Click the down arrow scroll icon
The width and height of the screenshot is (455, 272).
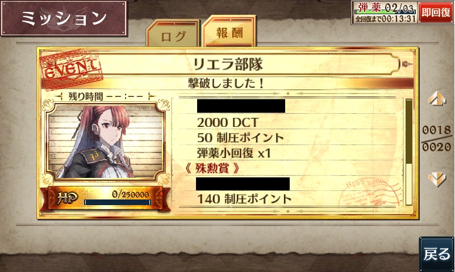coord(437,180)
